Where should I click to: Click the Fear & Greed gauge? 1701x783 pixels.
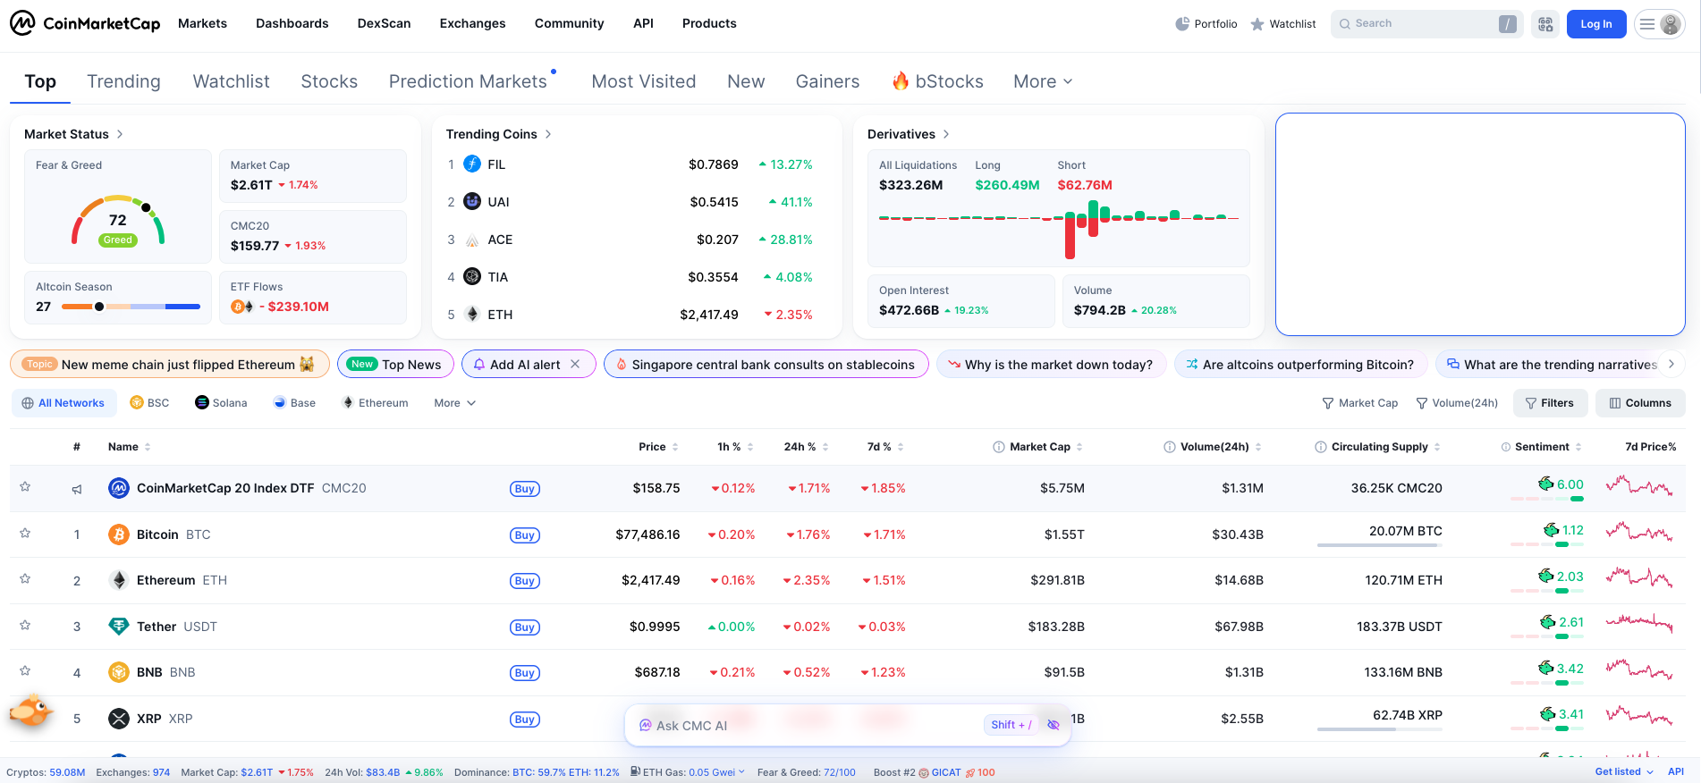click(x=118, y=220)
